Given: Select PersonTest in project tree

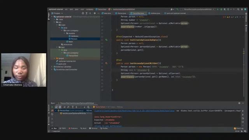Looking at the screenshot, I should tap(72, 56).
